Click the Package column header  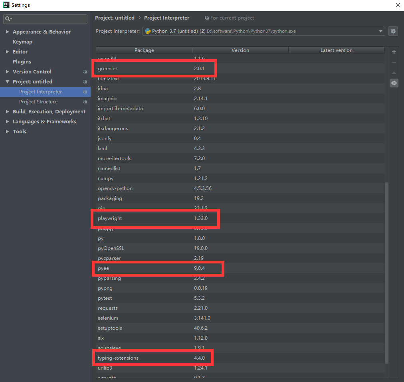(144, 50)
